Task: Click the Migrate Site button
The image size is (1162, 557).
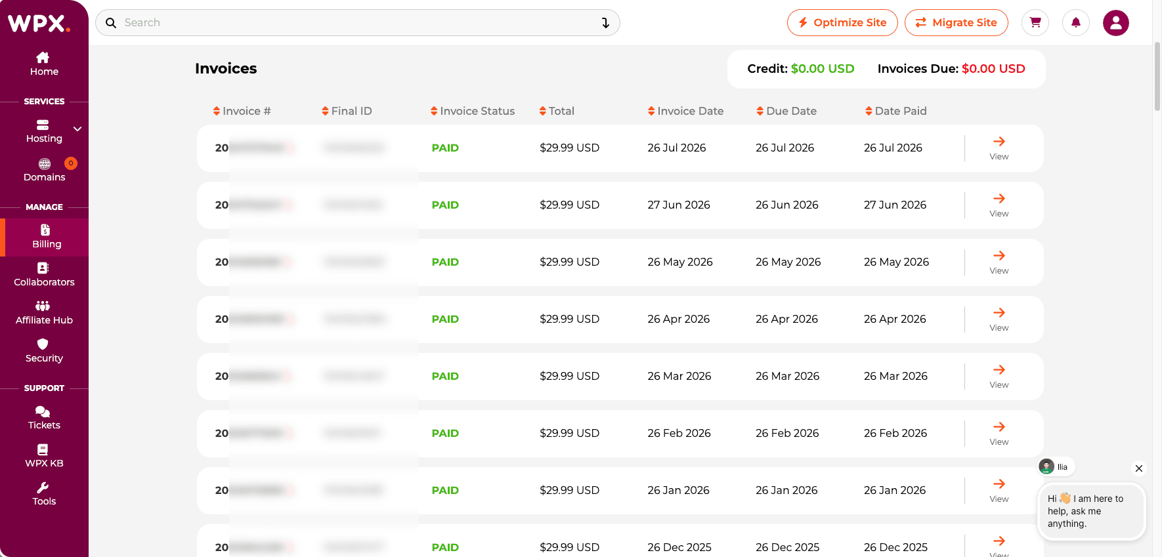Action: [x=957, y=23]
